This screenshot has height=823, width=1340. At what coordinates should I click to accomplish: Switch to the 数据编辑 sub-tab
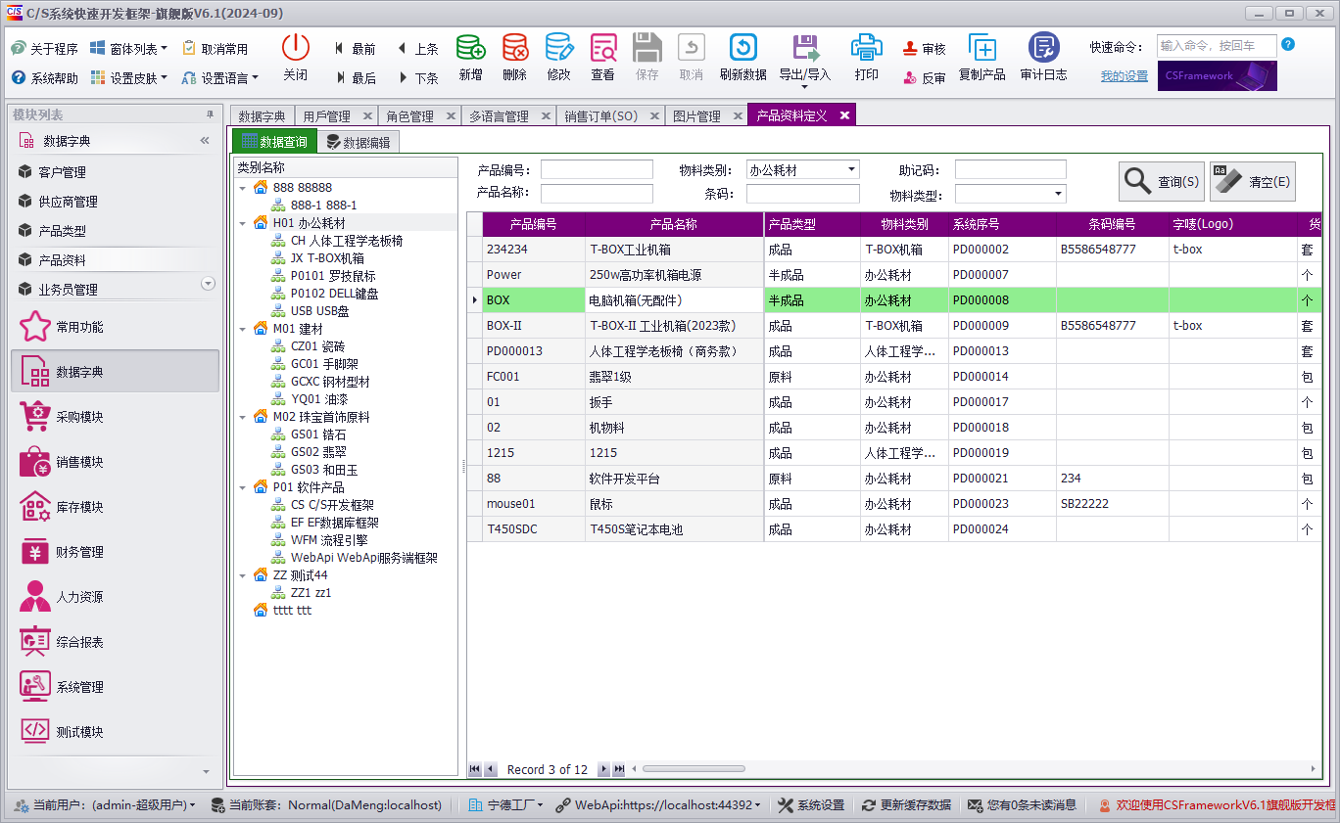pyautogui.click(x=358, y=142)
